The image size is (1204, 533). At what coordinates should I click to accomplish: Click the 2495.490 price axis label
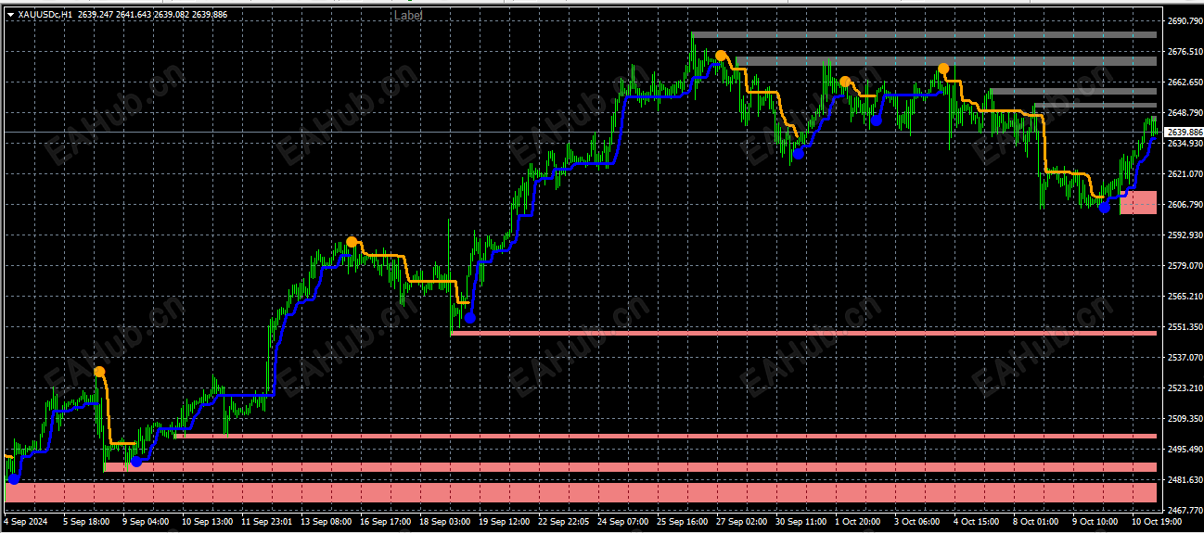(1185, 449)
